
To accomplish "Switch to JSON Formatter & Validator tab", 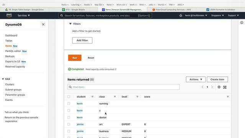I will [220, 10].
